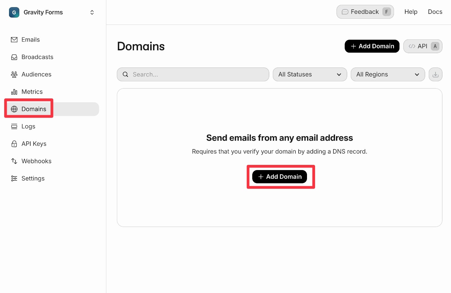Click the Metrics bar chart icon
The image size is (451, 293).
point(14,92)
